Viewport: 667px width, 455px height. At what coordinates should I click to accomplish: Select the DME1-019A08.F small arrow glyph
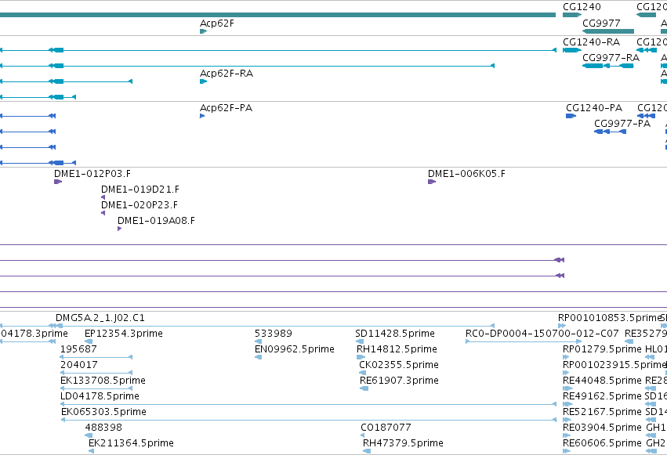pyautogui.click(x=119, y=229)
